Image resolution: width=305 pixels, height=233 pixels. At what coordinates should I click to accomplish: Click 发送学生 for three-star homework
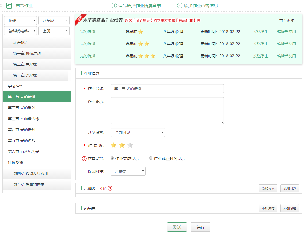click(x=261, y=56)
